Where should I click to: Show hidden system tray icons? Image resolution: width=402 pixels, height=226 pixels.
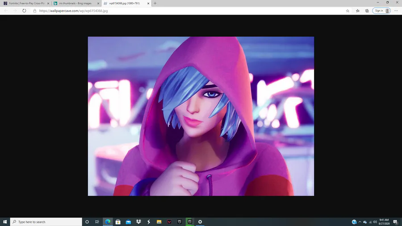point(360,222)
